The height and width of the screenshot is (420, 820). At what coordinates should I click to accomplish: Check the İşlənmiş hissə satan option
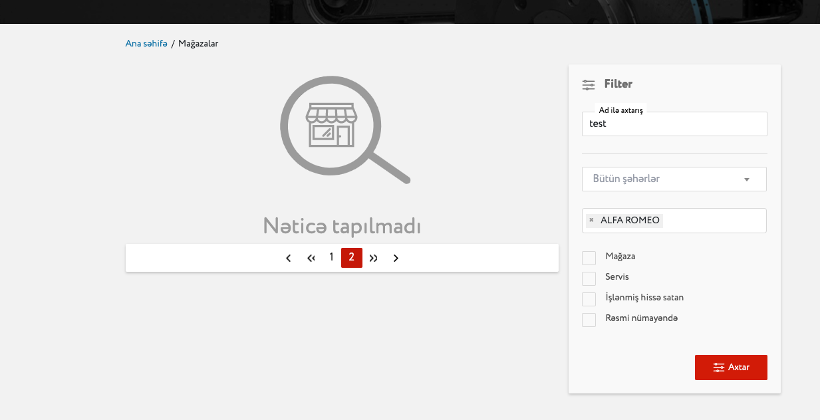coord(589,299)
